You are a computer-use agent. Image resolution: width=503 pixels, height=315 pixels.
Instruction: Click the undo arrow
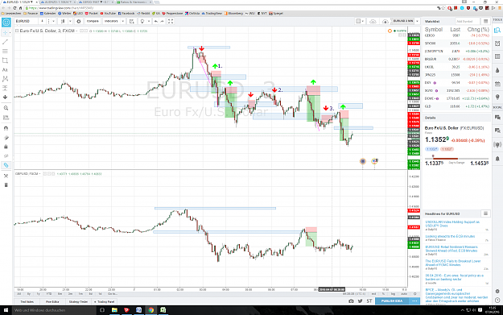(155, 21)
